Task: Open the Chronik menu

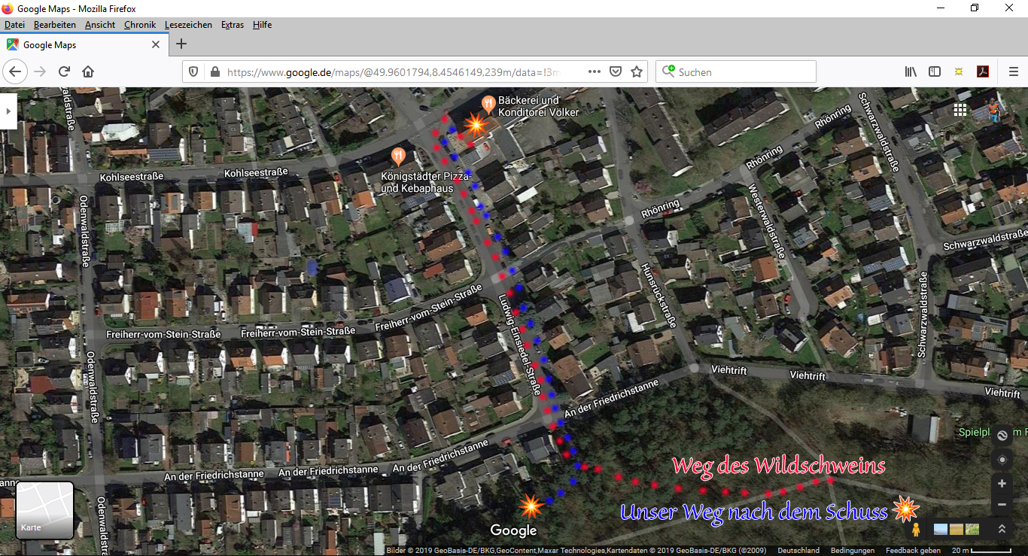Action: [140, 25]
